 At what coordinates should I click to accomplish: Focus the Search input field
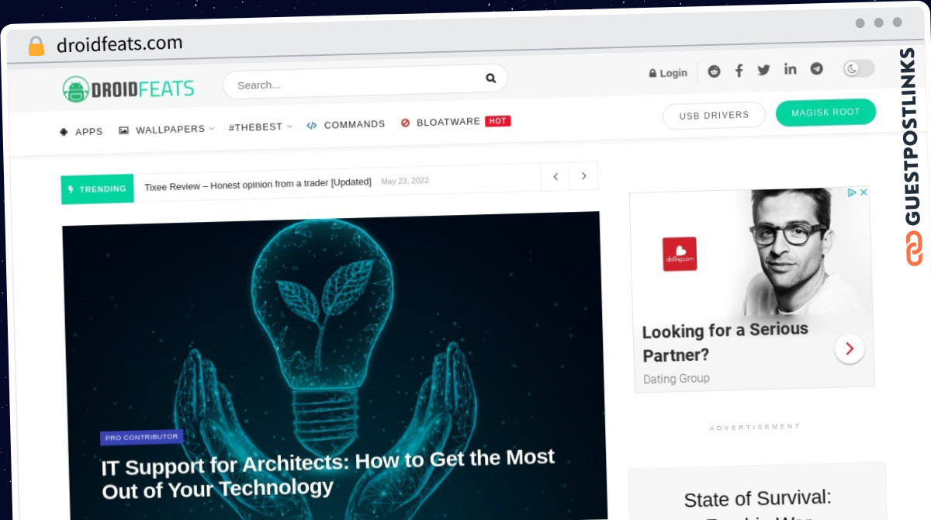click(x=365, y=82)
